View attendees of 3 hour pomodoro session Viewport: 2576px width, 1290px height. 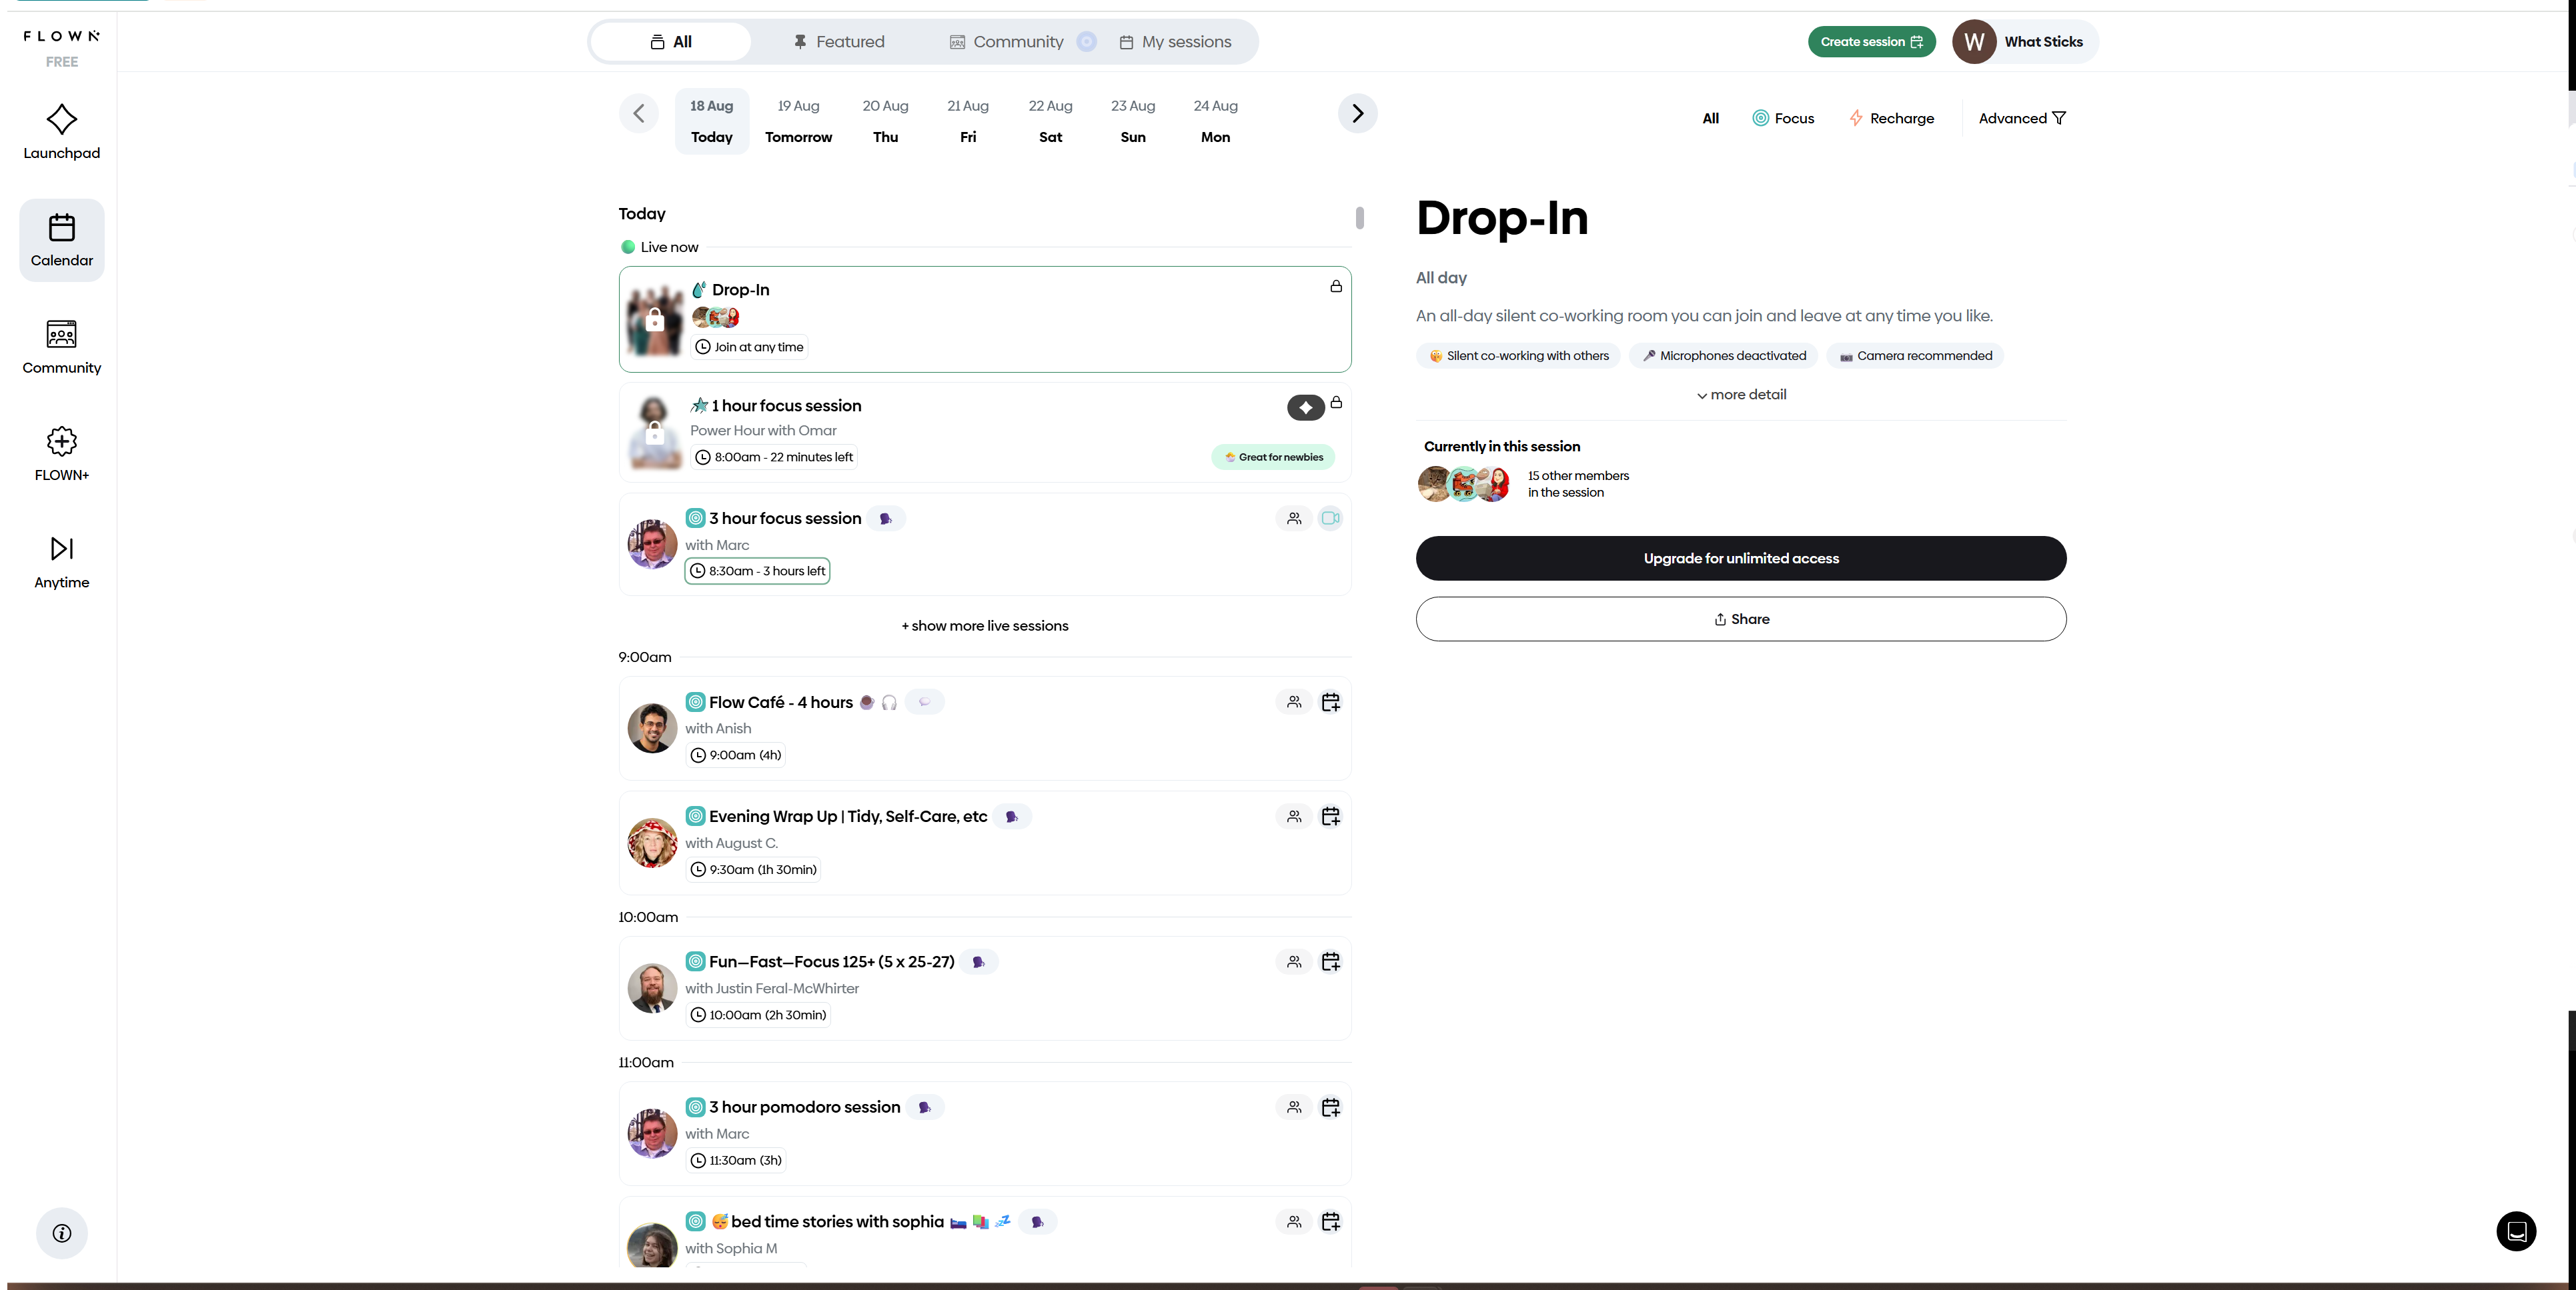1294,1107
